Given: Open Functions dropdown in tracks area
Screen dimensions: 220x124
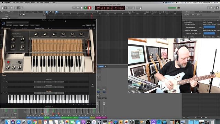Looking at the screenshot, I should pyautogui.click(x=32, y=12).
